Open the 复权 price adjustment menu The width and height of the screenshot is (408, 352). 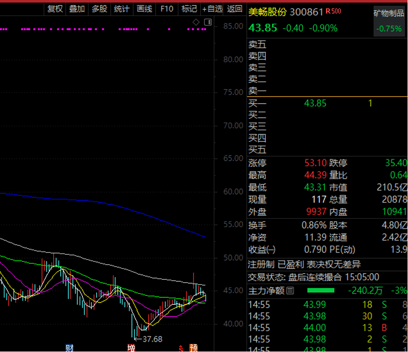(x=55, y=8)
